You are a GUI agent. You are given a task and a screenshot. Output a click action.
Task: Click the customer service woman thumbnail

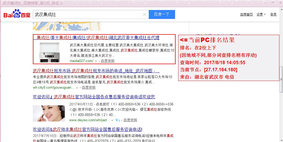[49, 113]
